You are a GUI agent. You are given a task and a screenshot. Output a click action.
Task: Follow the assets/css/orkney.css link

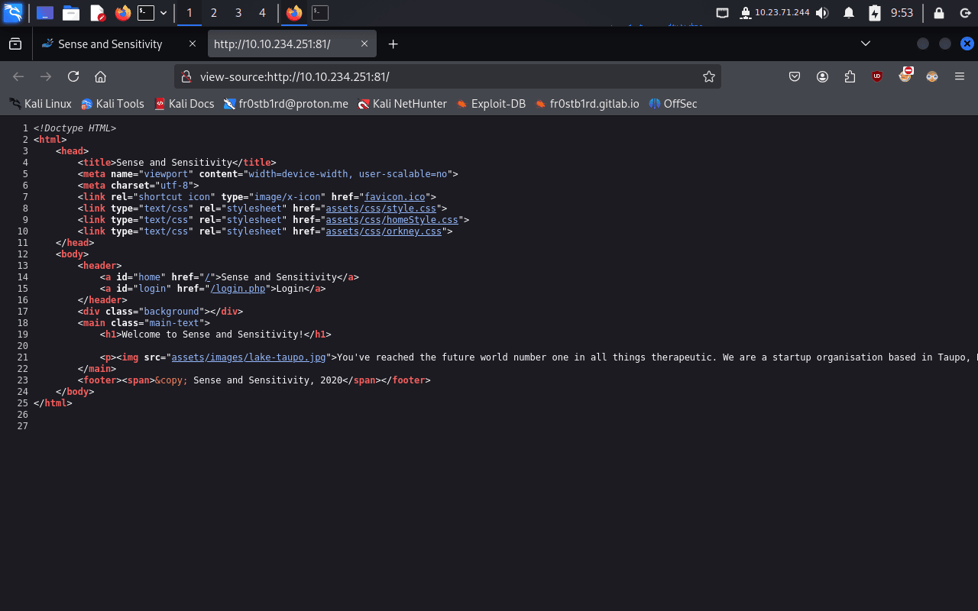click(384, 231)
